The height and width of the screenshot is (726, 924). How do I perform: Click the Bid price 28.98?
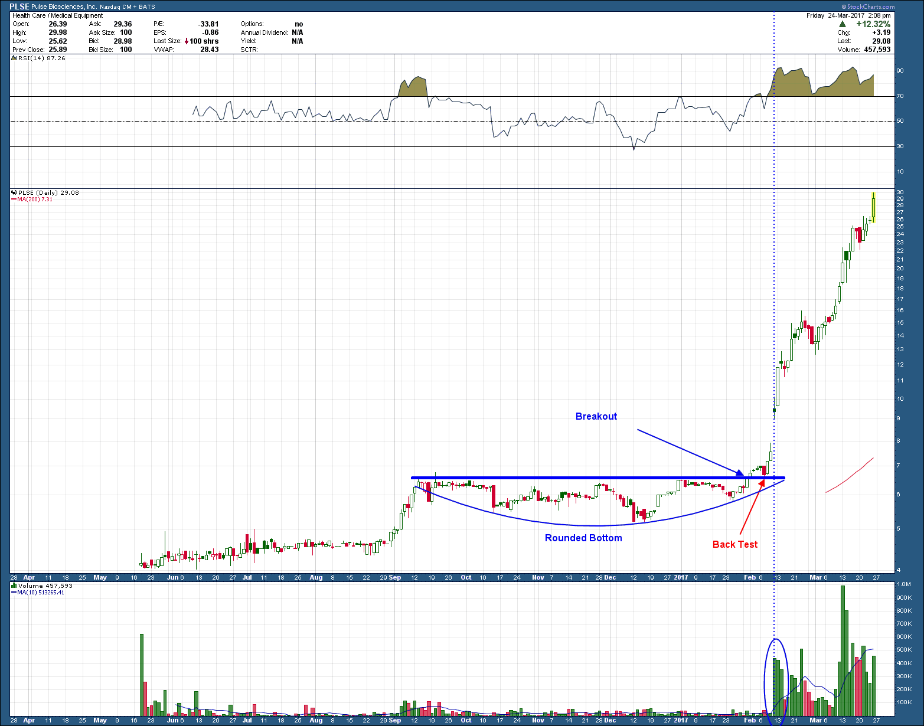coord(123,41)
